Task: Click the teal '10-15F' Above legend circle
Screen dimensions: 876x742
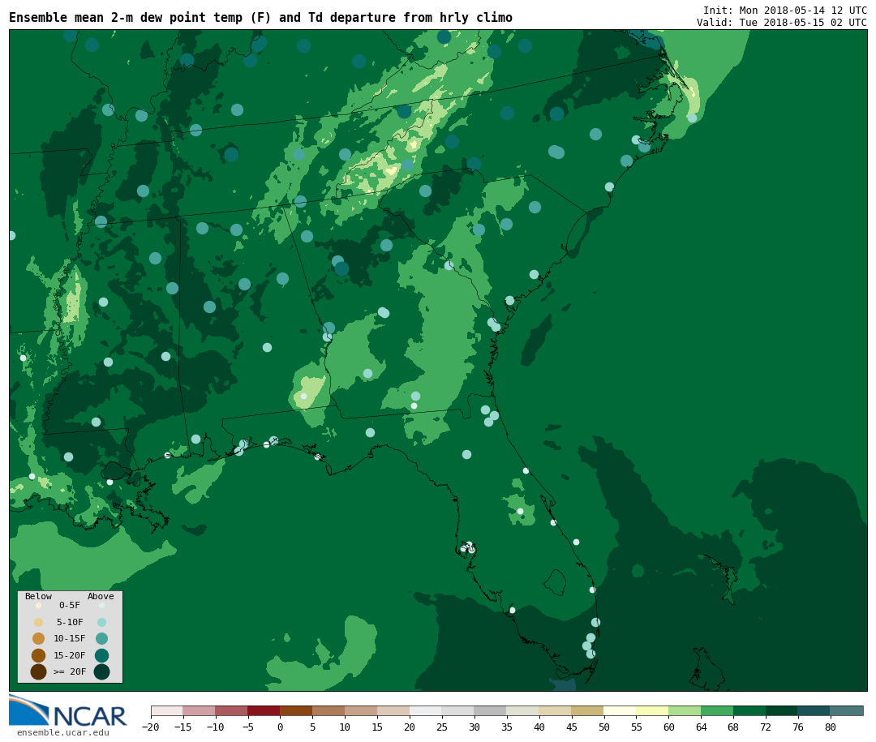Action: pos(101,639)
